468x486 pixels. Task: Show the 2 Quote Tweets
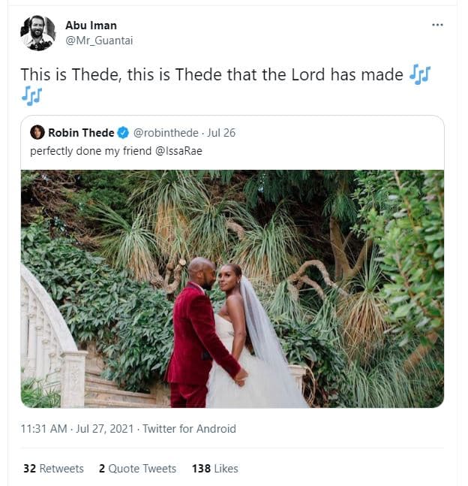pos(137,468)
